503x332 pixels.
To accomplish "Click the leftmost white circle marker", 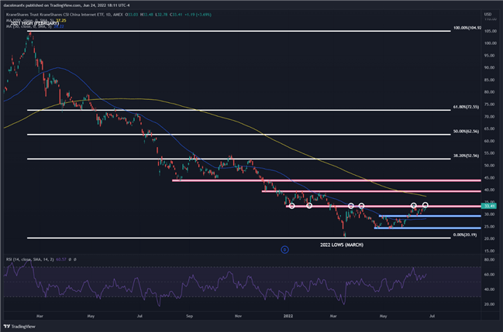I will [x=291, y=206].
